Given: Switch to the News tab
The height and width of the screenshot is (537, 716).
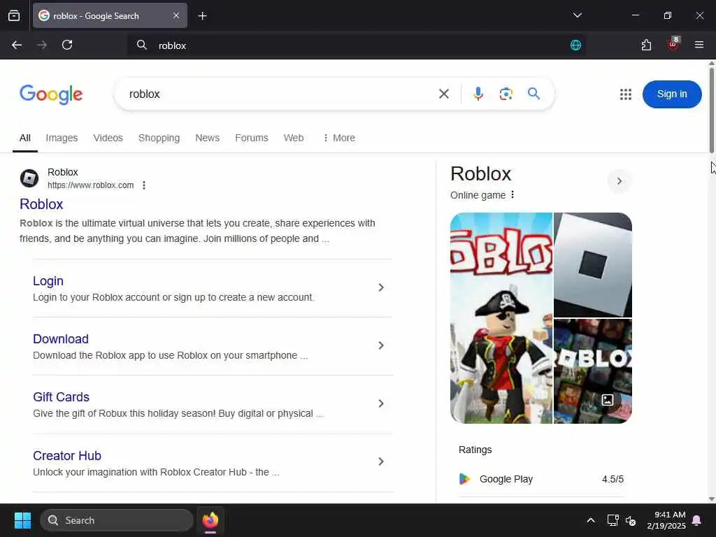Looking at the screenshot, I should [x=207, y=138].
